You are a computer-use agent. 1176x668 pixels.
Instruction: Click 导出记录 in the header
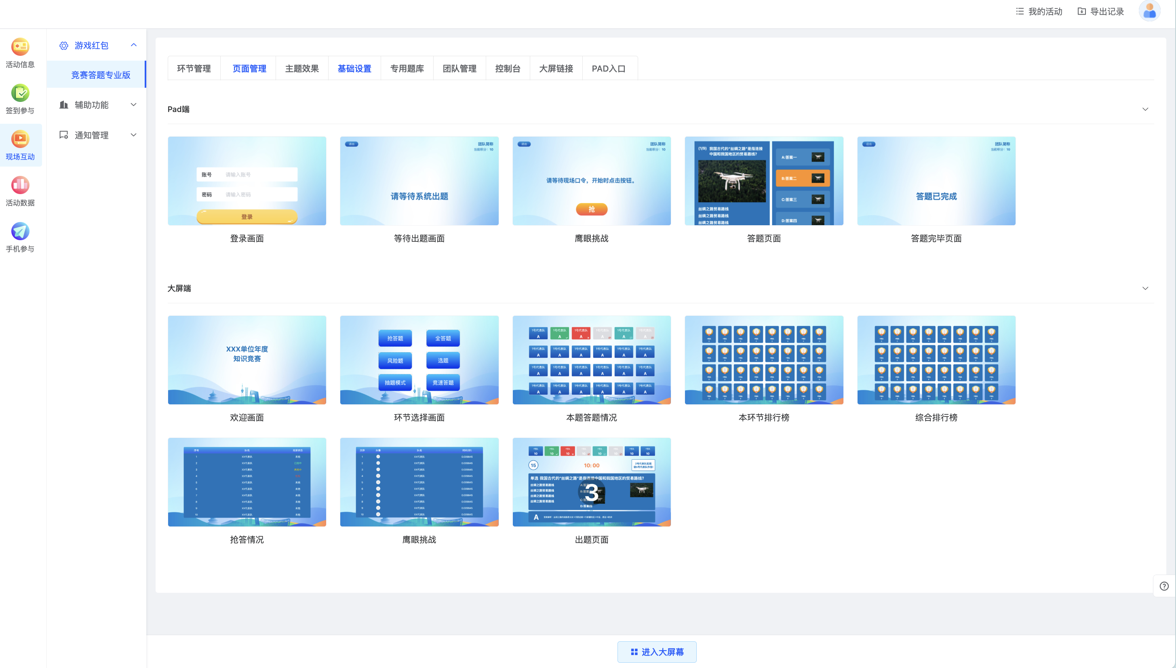1100,11
